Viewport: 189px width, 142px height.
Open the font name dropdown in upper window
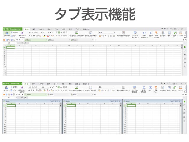41,33
